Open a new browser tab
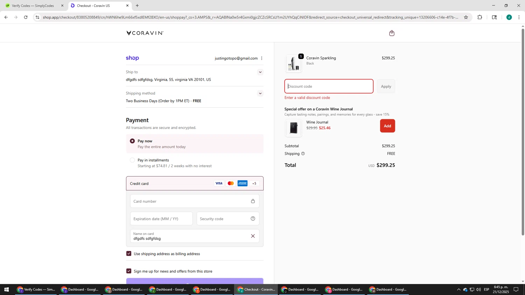The width and height of the screenshot is (525, 295). click(x=137, y=6)
